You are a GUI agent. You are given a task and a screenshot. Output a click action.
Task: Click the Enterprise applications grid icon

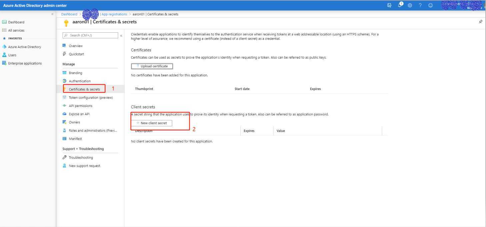tap(4, 63)
